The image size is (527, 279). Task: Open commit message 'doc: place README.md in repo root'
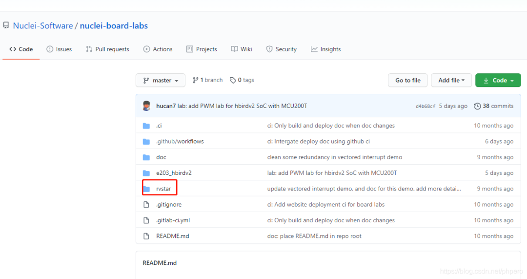pyautogui.click(x=314, y=236)
